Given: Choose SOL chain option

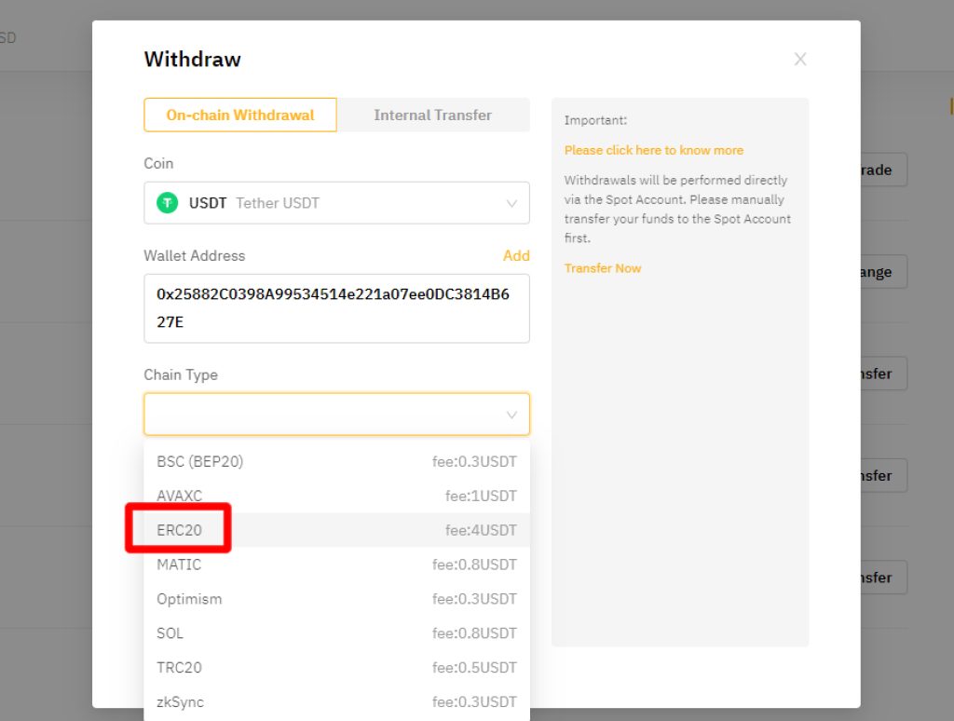Looking at the screenshot, I should click(x=336, y=633).
